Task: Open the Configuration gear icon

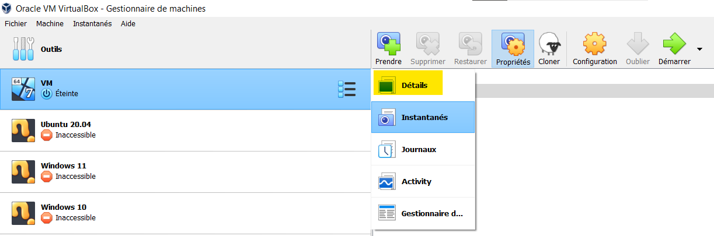Action: pyautogui.click(x=594, y=45)
